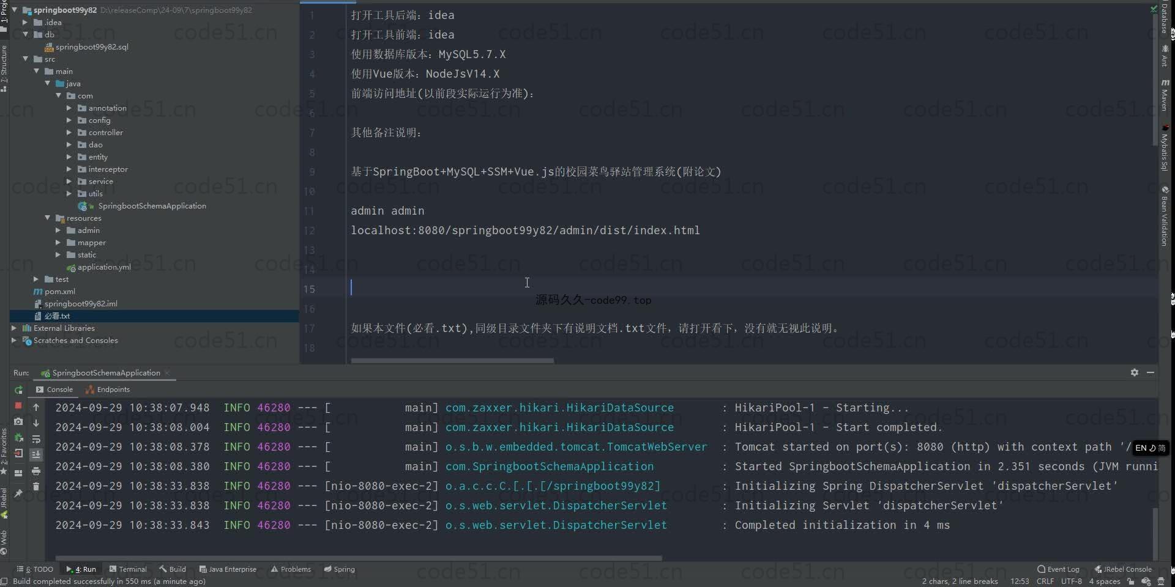Image resolution: width=1175 pixels, height=587 pixels.
Task: Rerun SpringbootSchemaApplication with green rerun icon
Action: 18,390
